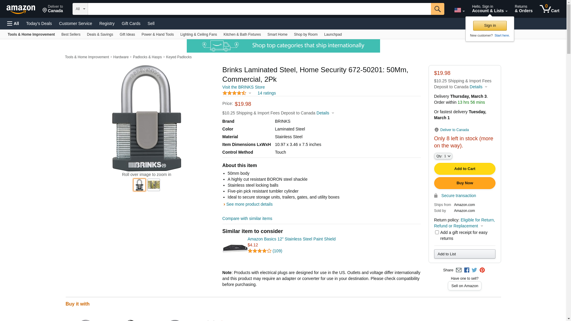Open Today's Deals in navigation bar

pyautogui.click(x=39, y=23)
